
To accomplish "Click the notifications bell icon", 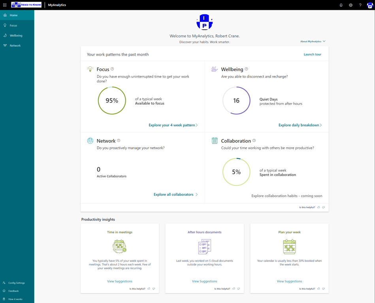I will [341, 5].
